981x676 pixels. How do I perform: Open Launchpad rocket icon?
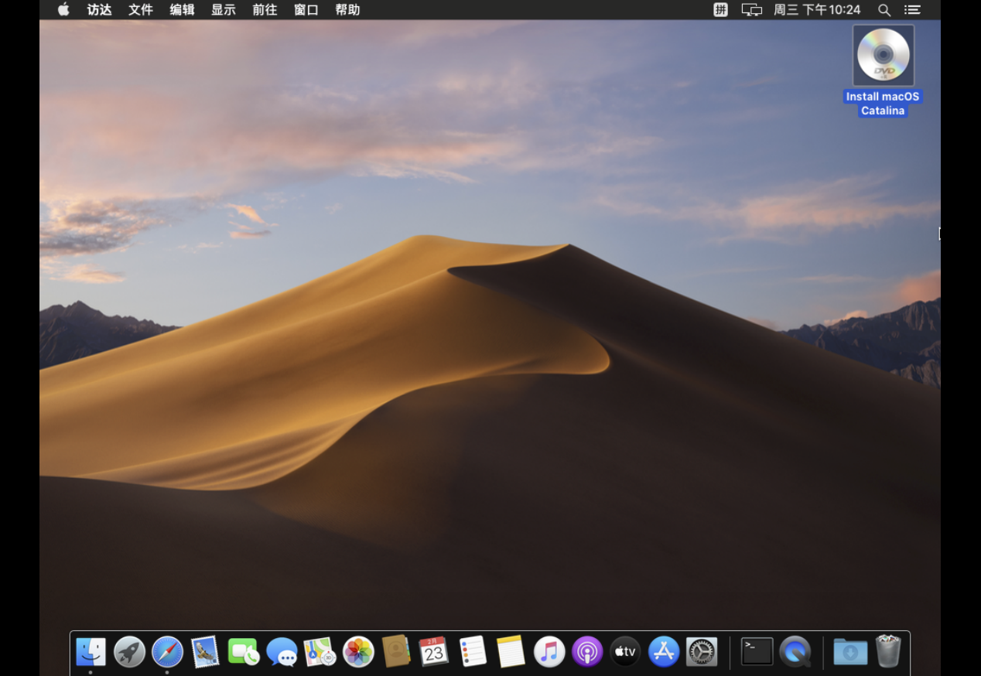pyautogui.click(x=129, y=652)
